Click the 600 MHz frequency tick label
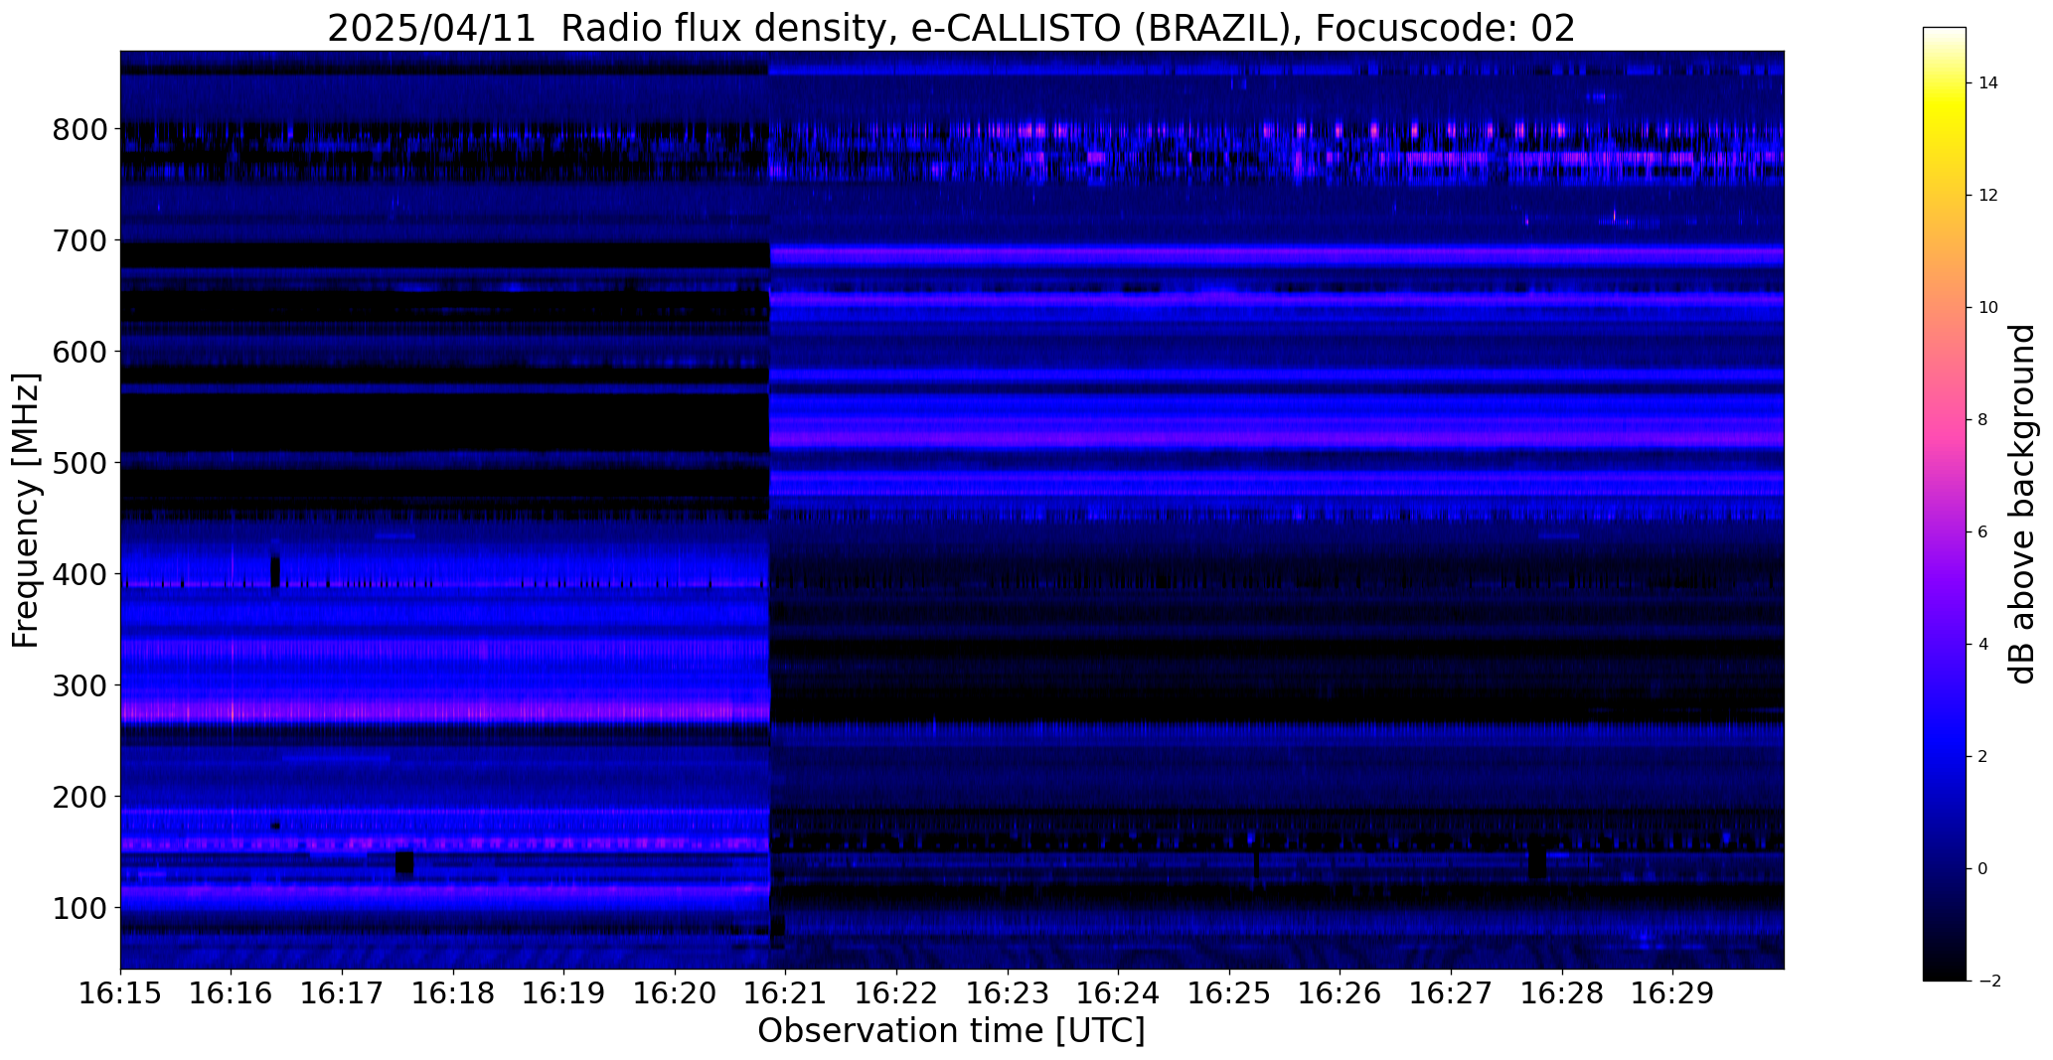Image resolution: width=2053 pixels, height=1060 pixels. tap(79, 352)
